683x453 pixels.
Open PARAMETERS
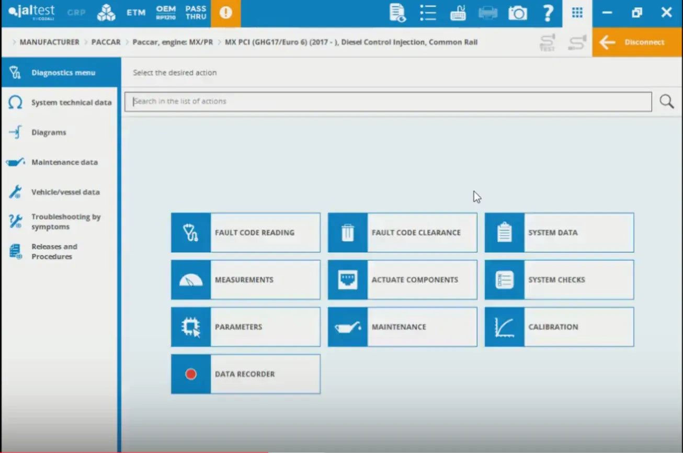(x=246, y=327)
